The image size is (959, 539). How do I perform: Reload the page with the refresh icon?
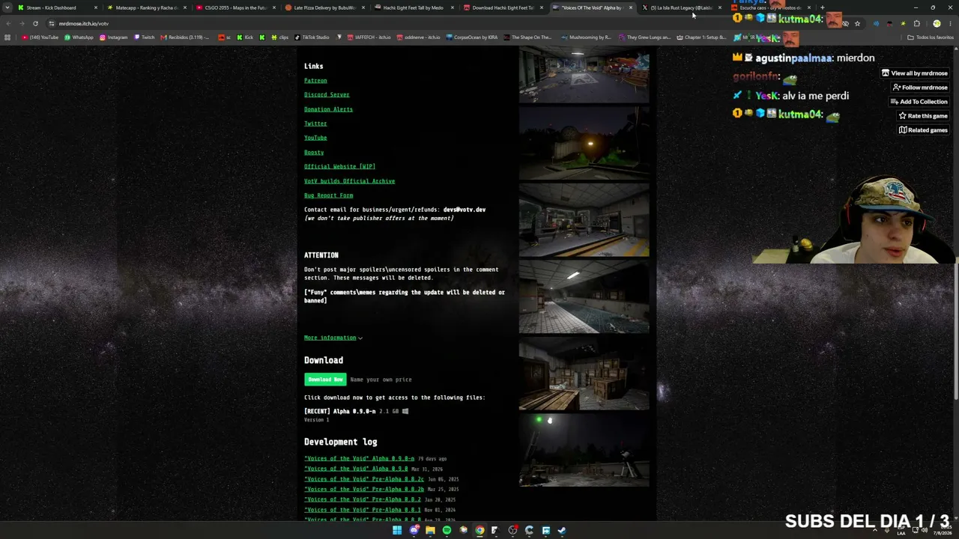pyautogui.click(x=35, y=23)
